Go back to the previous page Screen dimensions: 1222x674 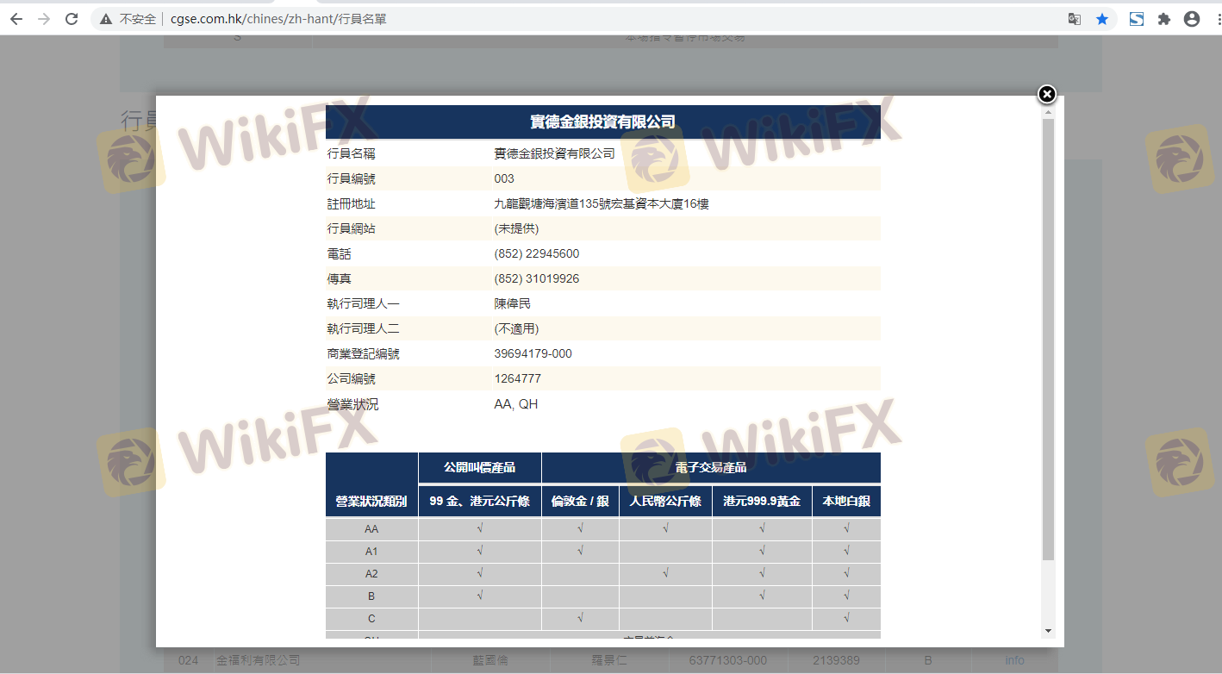16,19
